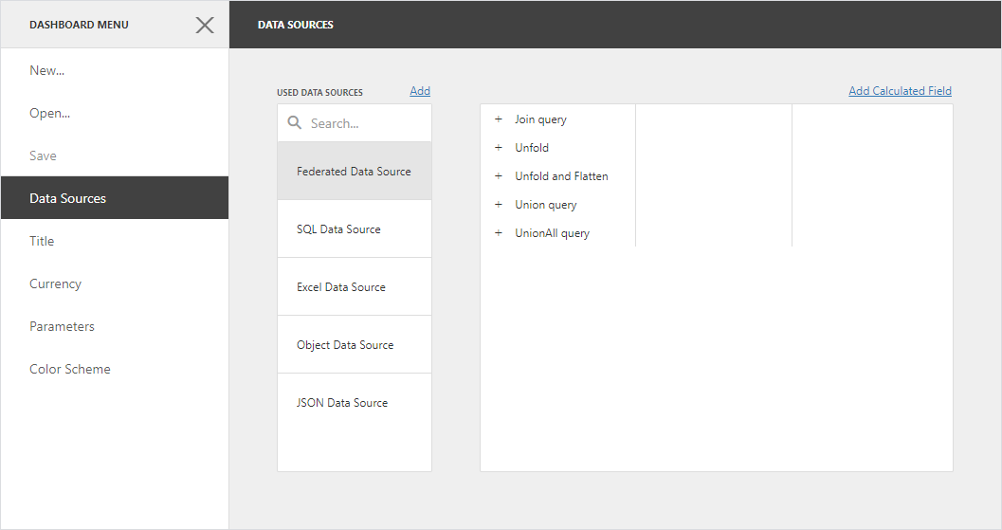The height and width of the screenshot is (530, 1002).
Task: Close the Dashboard Menu with X icon
Action: point(205,25)
